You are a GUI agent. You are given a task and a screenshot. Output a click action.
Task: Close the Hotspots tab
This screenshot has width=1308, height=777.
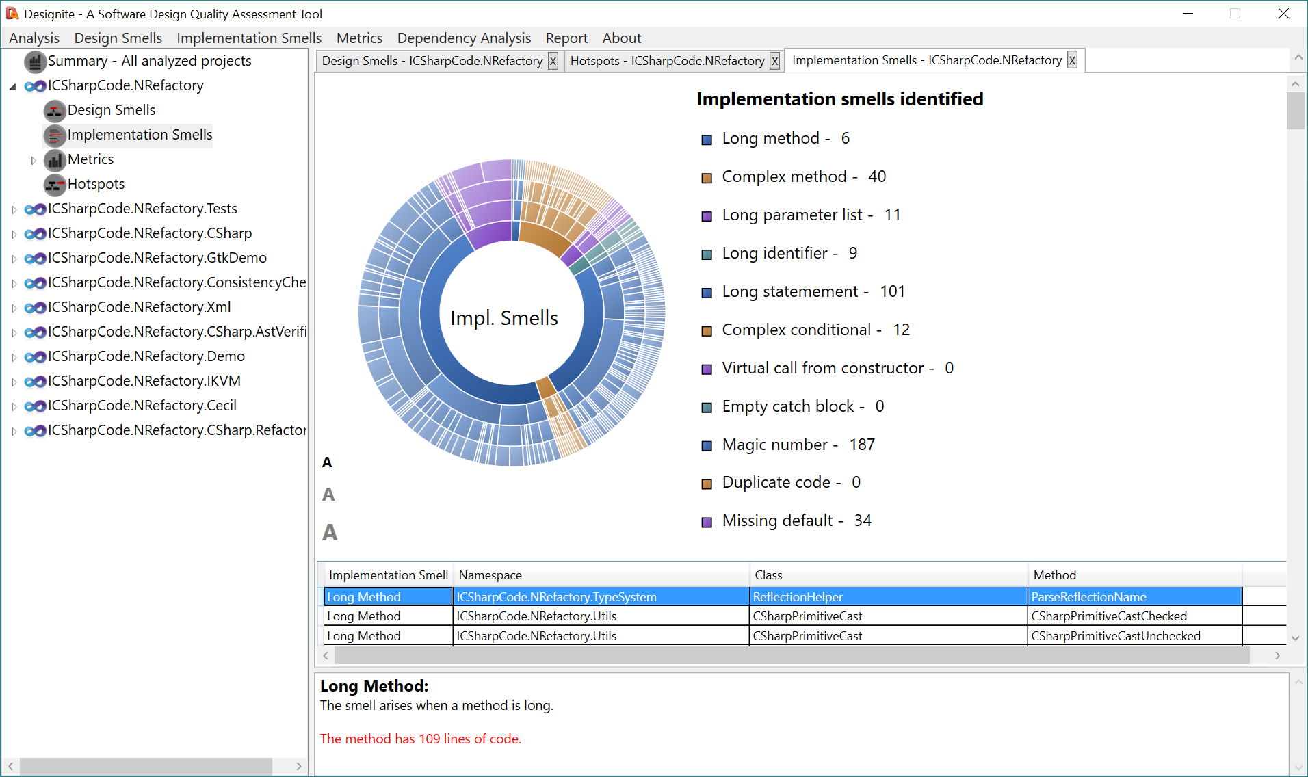(x=774, y=61)
